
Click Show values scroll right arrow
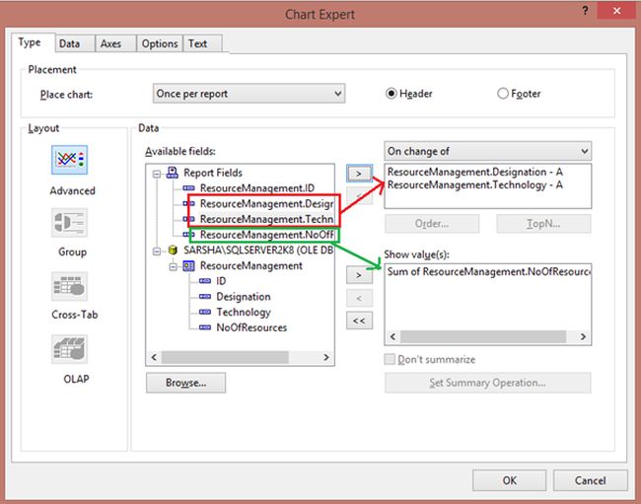click(584, 336)
